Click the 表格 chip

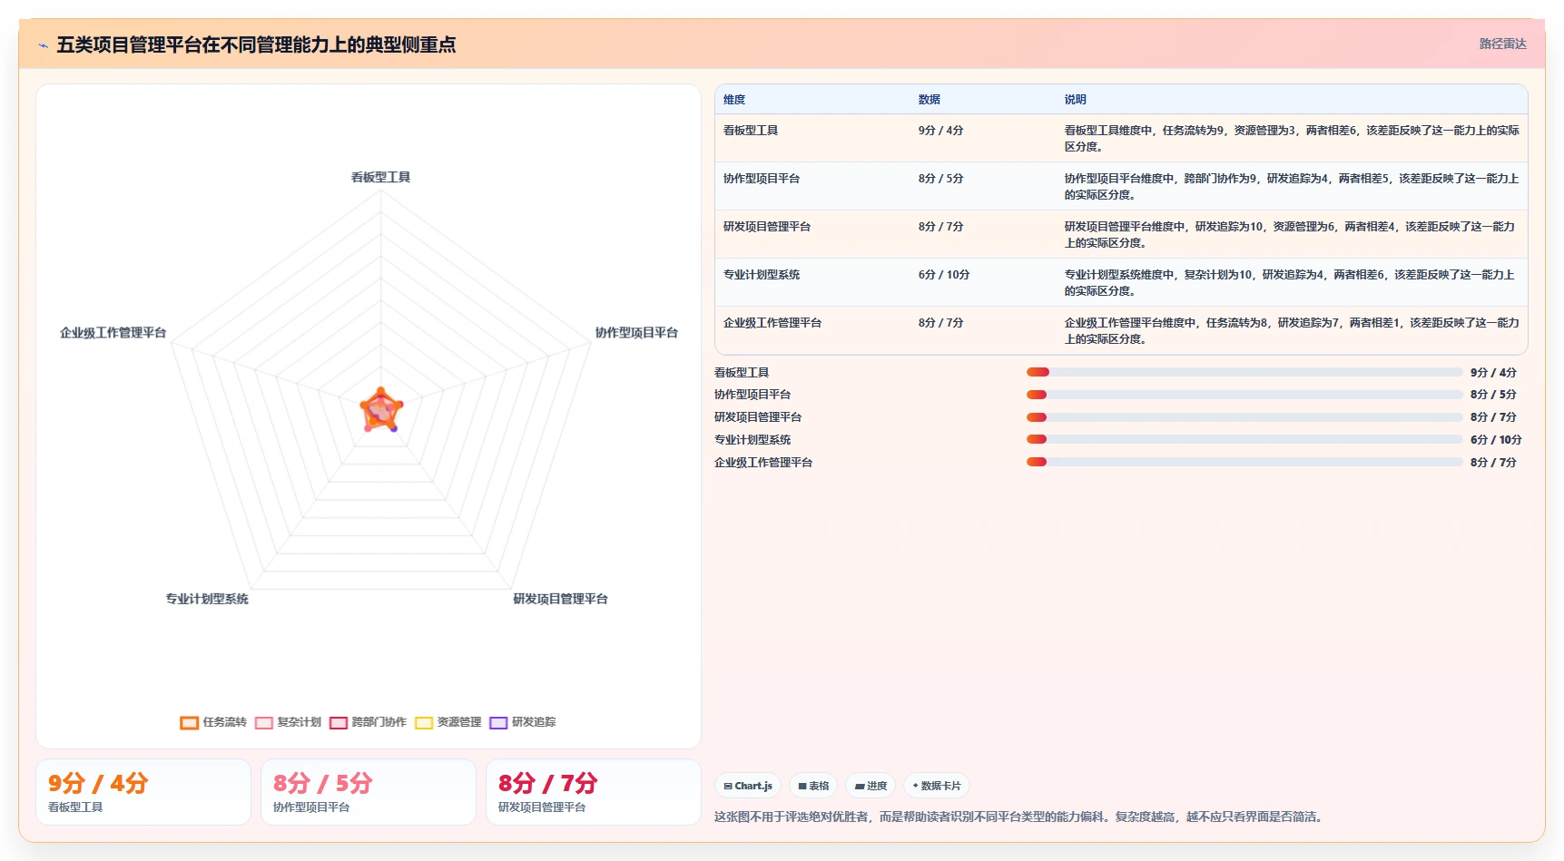pyautogui.click(x=813, y=786)
